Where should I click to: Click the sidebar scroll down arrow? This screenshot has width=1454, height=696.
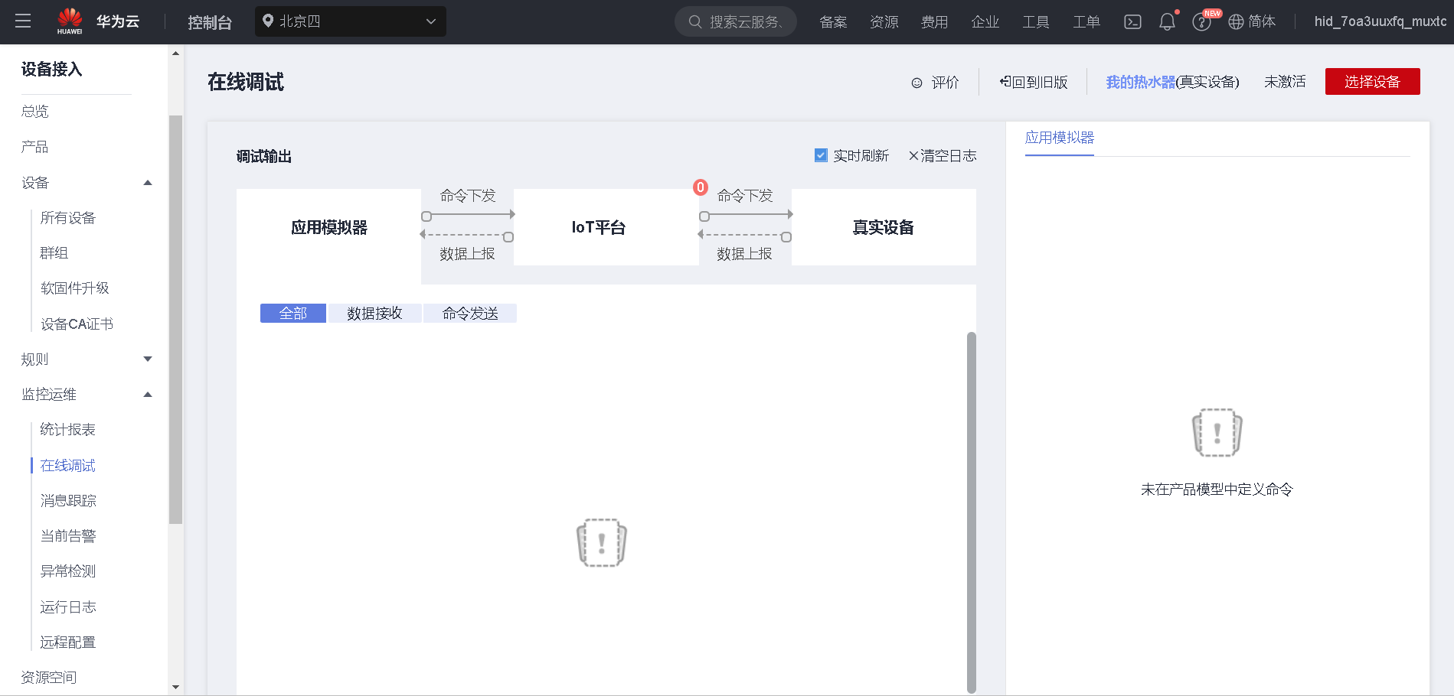tap(175, 688)
